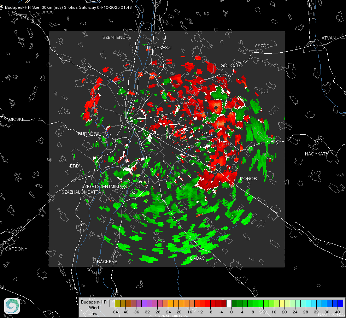Click the timestamp 'Saturday 04-10-2025 01:48'
This screenshot has height=318, width=346.
pos(105,7)
